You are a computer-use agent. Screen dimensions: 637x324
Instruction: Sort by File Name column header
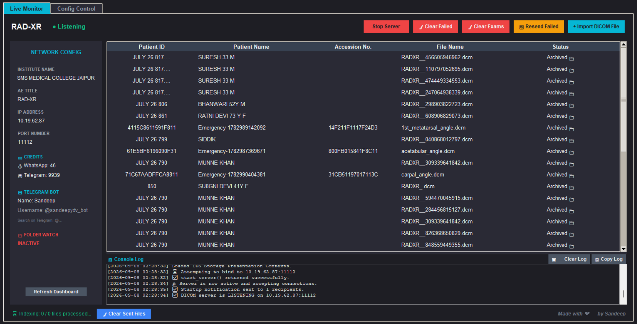click(450, 47)
